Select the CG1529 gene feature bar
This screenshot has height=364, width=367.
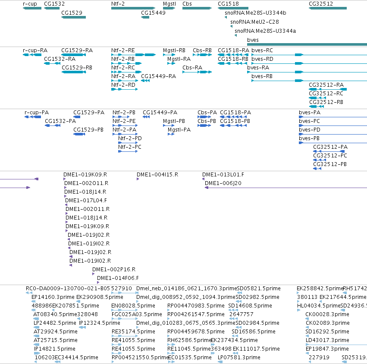[73, 17]
